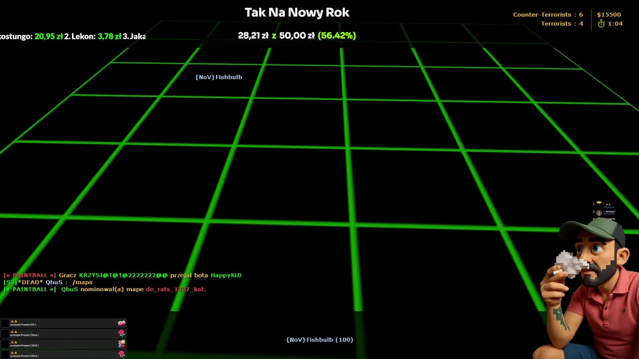This screenshot has height=359, width=639.
Task: Click the 'nominowal(a) mape' chat text
Action: [x=112, y=289]
